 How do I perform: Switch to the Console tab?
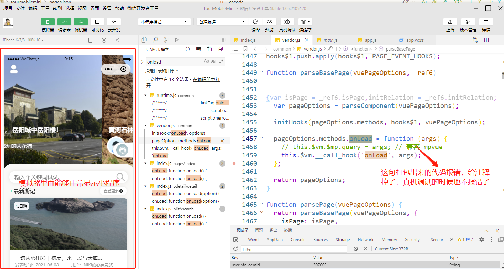tap(298, 240)
